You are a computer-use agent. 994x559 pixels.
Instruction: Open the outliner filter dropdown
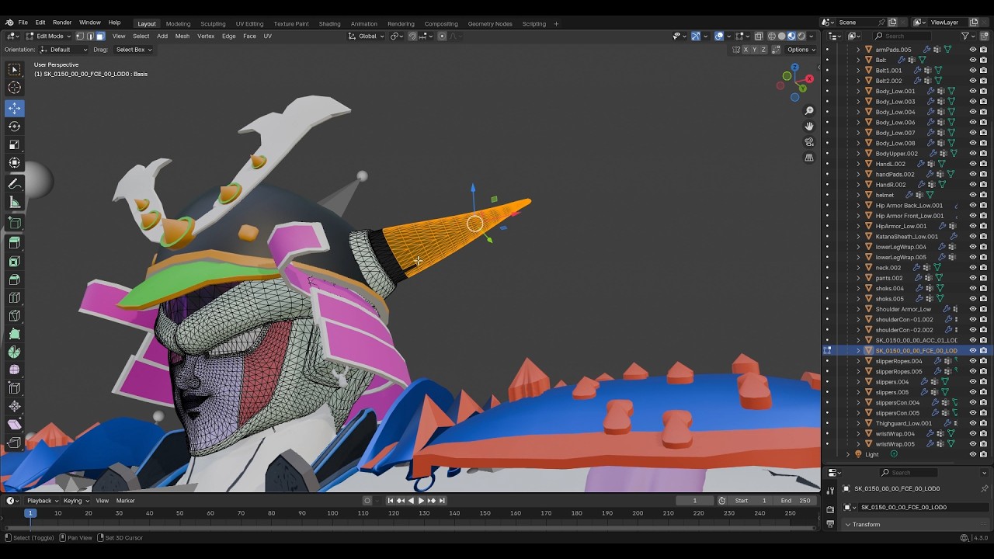[x=968, y=36]
